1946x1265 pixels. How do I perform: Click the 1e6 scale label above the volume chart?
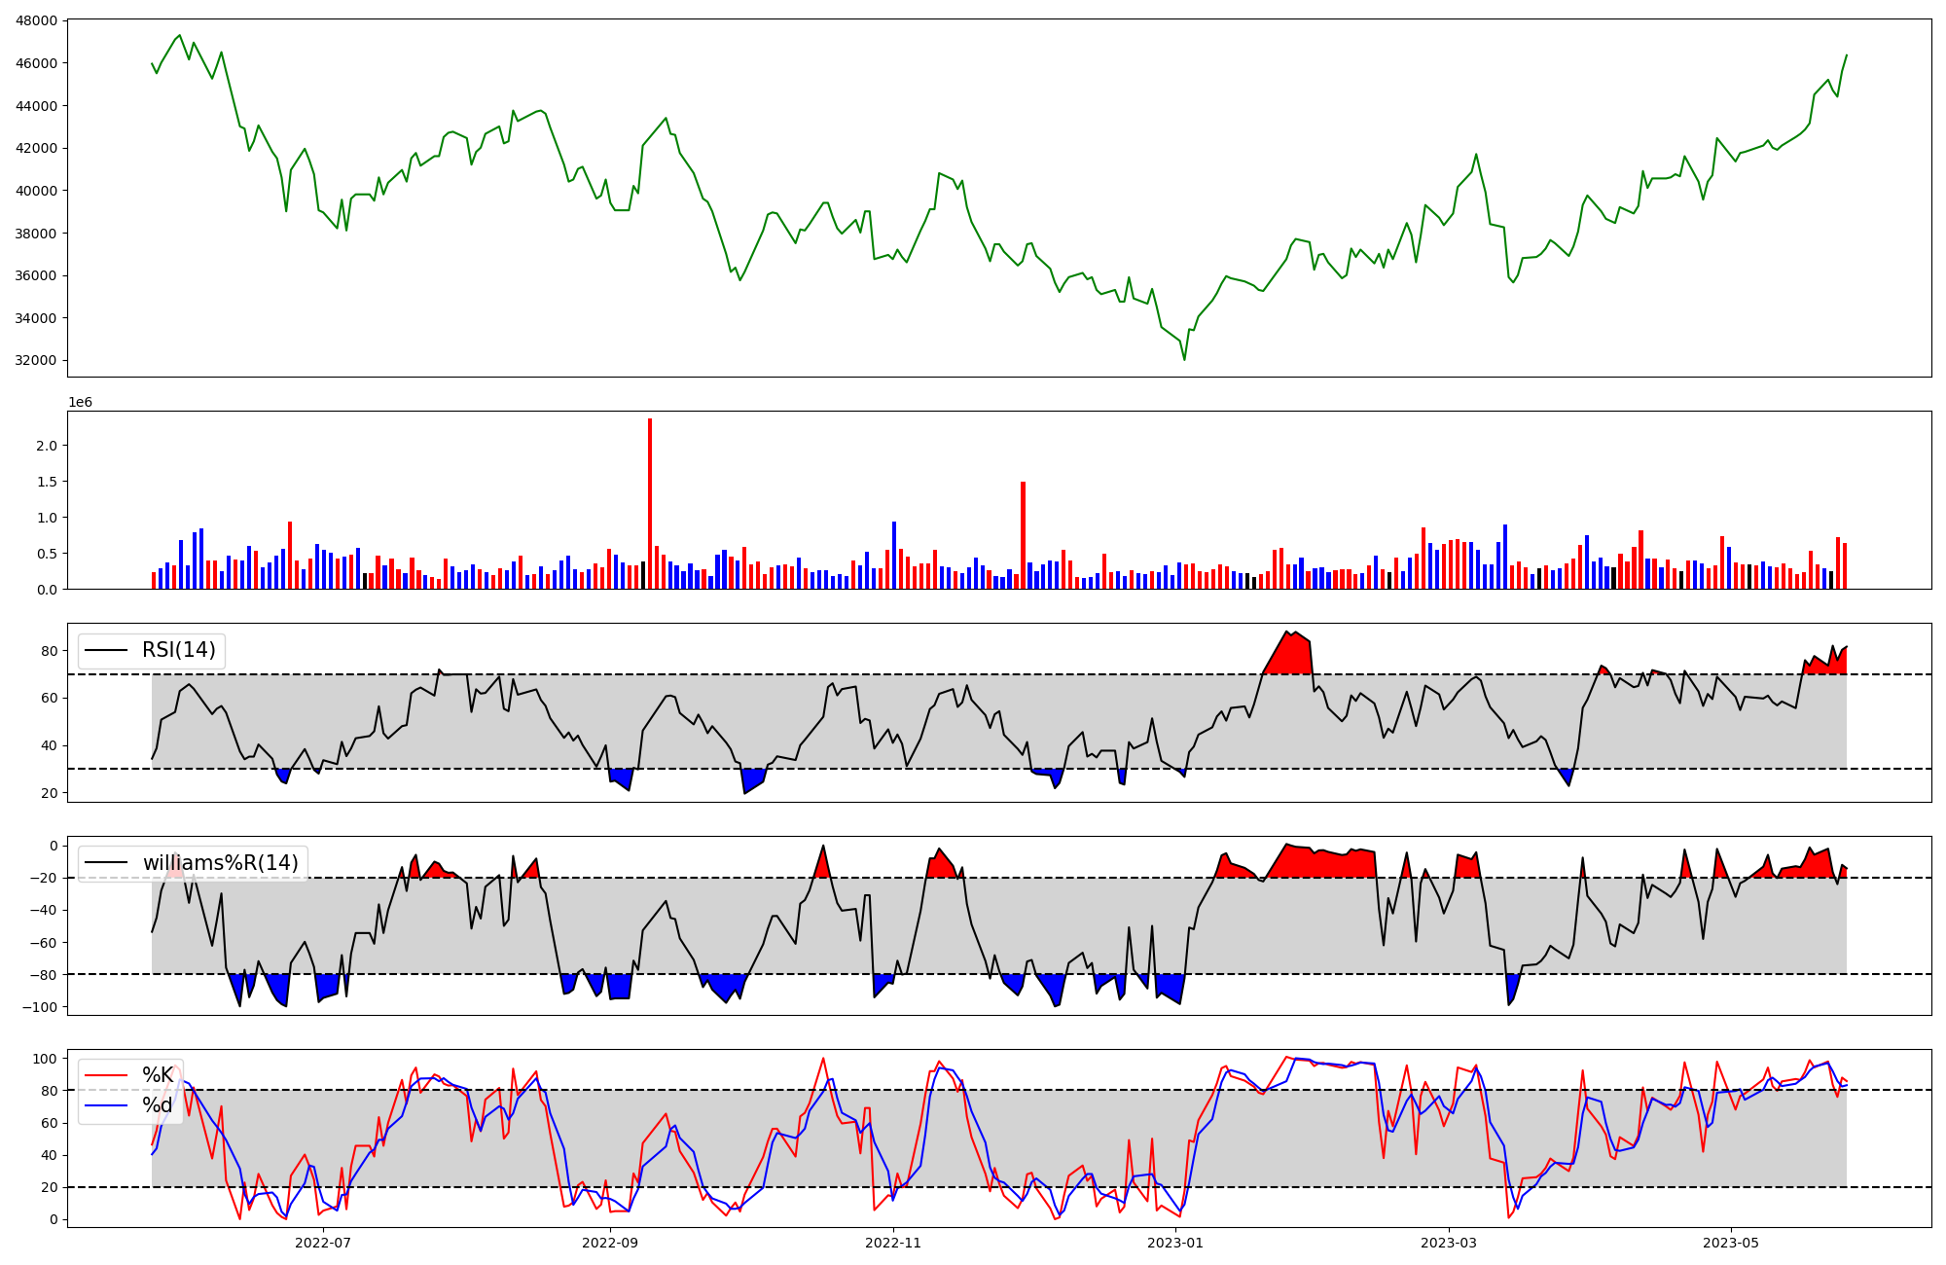click(x=80, y=402)
